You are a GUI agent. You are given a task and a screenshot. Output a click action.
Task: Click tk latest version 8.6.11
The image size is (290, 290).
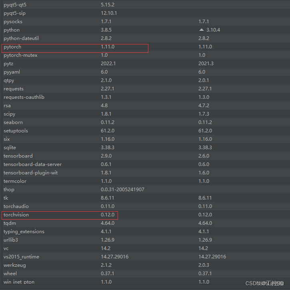pyautogui.click(x=205, y=198)
